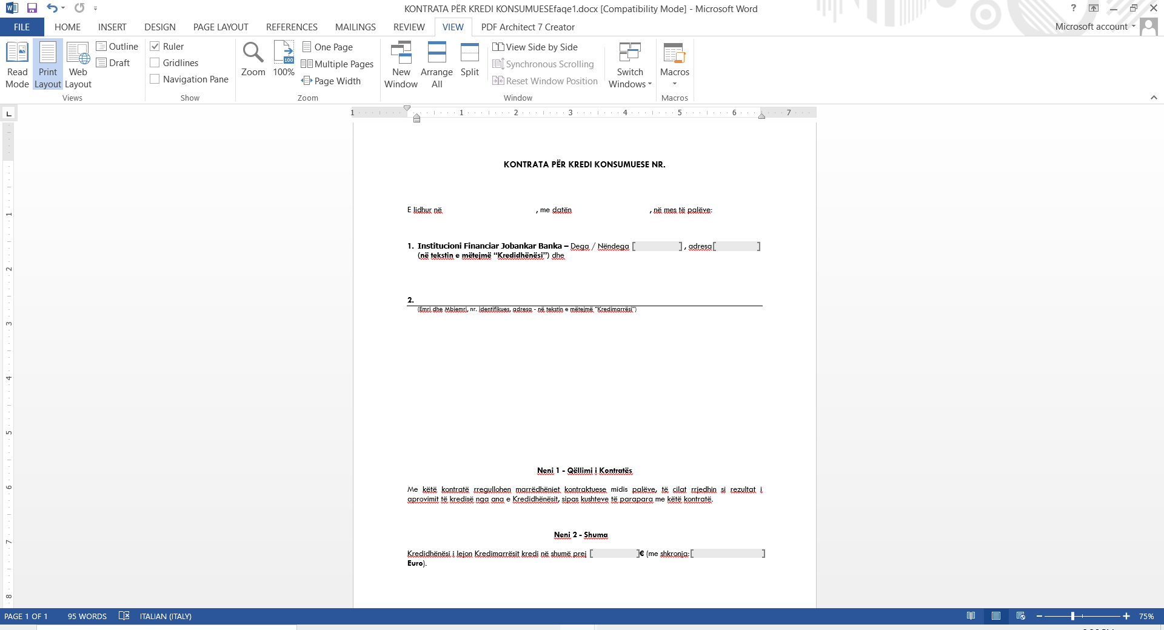The width and height of the screenshot is (1164, 630).
Task: Enable the Navigation Pane checkbox
Action: click(155, 79)
